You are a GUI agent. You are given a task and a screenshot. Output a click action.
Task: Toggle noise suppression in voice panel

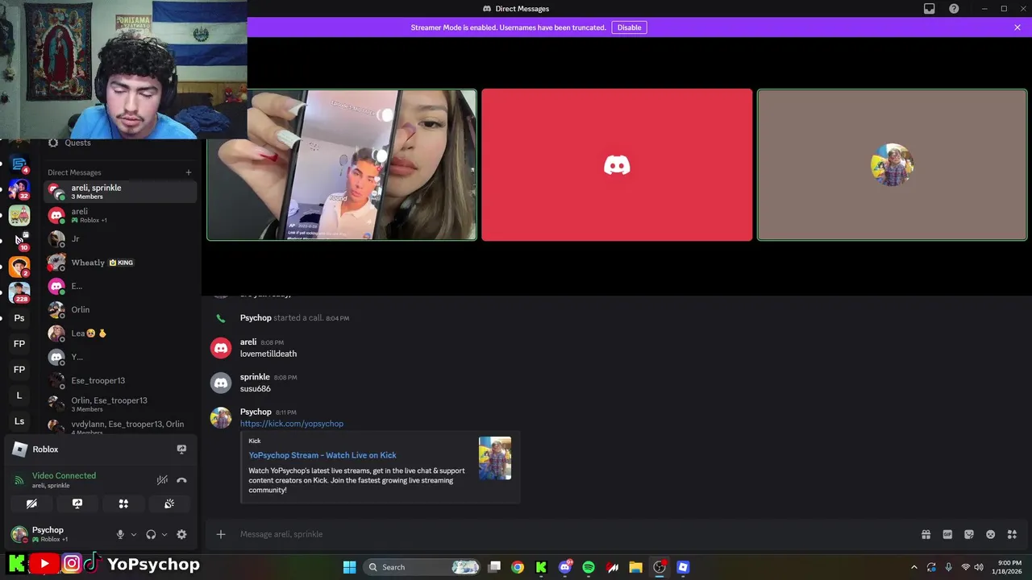pos(162,480)
